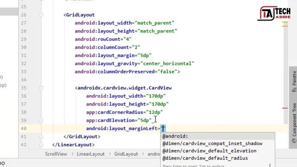Toggle the fold marker on line 39
The width and height of the screenshot is (297, 167).
(x=41, y=121)
